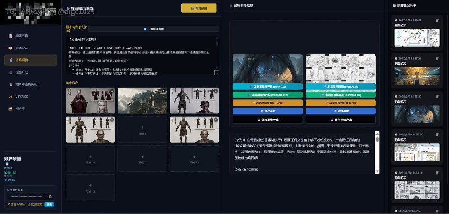The width and height of the screenshot is (449, 214).
Task: Open the rendered storyboard sketch result
Action: point(341,69)
